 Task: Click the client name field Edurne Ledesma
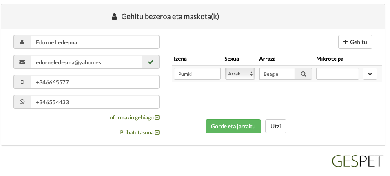tap(95, 42)
